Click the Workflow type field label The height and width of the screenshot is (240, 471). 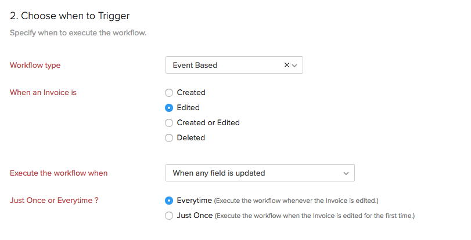pyautogui.click(x=35, y=66)
